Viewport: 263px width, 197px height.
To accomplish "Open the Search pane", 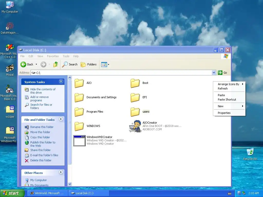I will pyautogui.click(x=70, y=64).
